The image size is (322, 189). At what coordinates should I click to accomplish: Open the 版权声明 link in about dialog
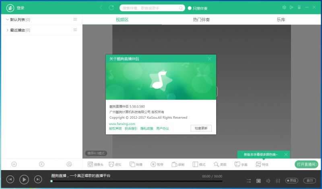(115, 128)
